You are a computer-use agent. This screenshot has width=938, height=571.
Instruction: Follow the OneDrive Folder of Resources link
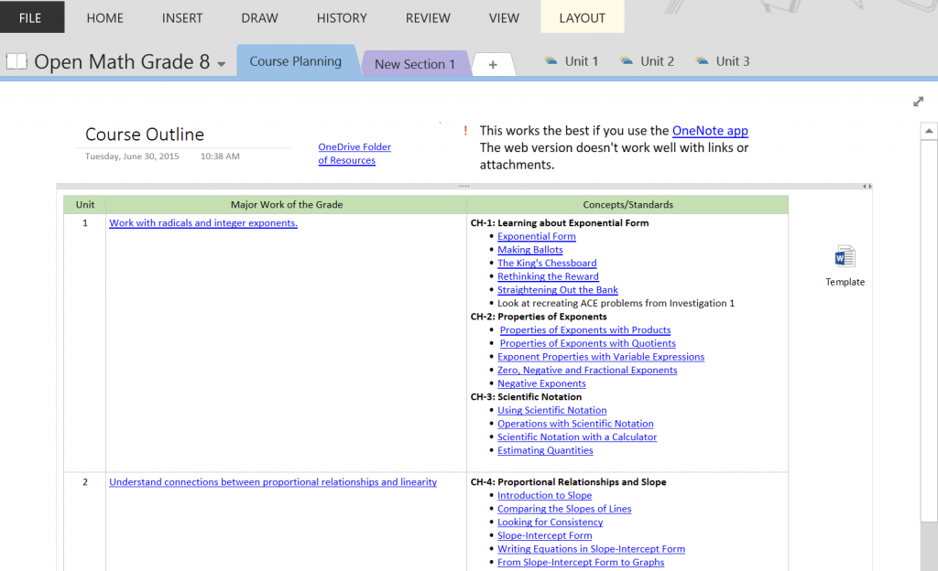click(x=354, y=154)
